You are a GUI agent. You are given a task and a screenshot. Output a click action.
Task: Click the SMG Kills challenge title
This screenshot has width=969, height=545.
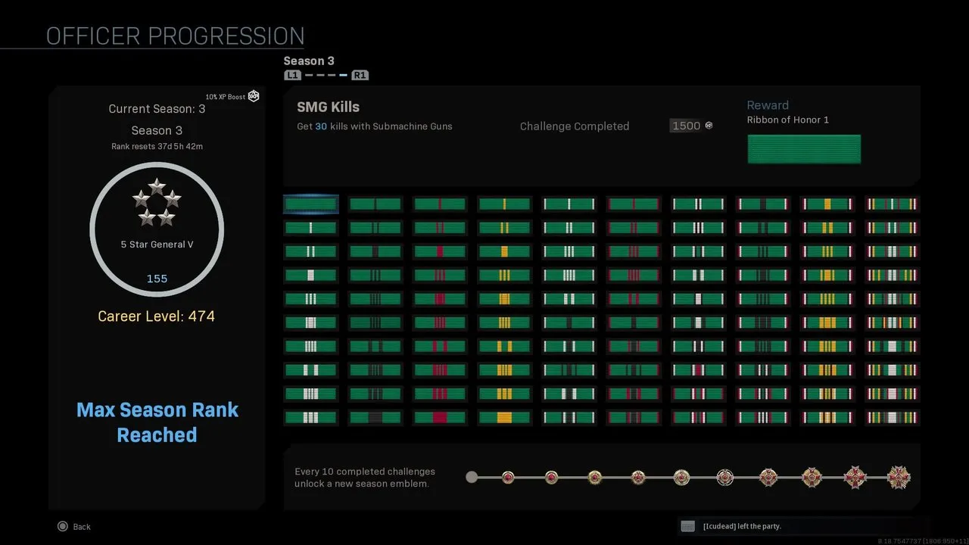pyautogui.click(x=328, y=107)
